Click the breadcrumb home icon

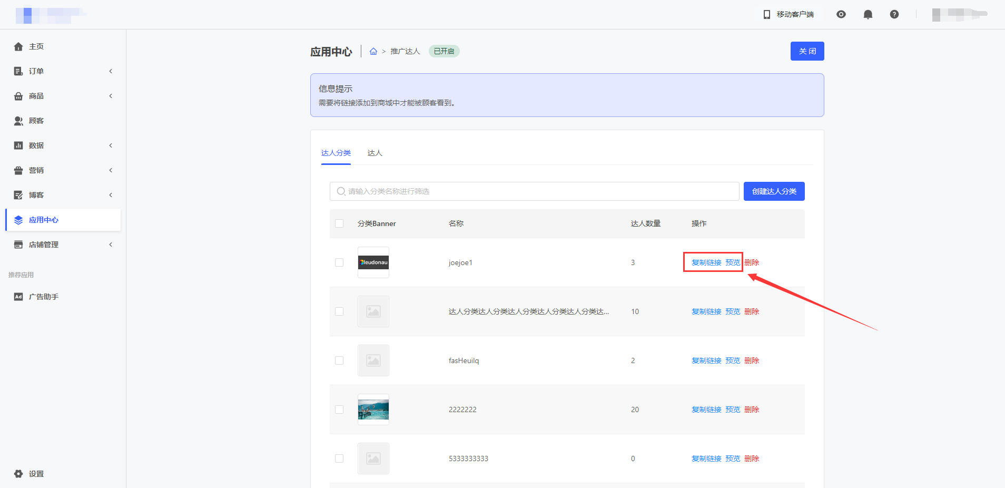(x=373, y=51)
